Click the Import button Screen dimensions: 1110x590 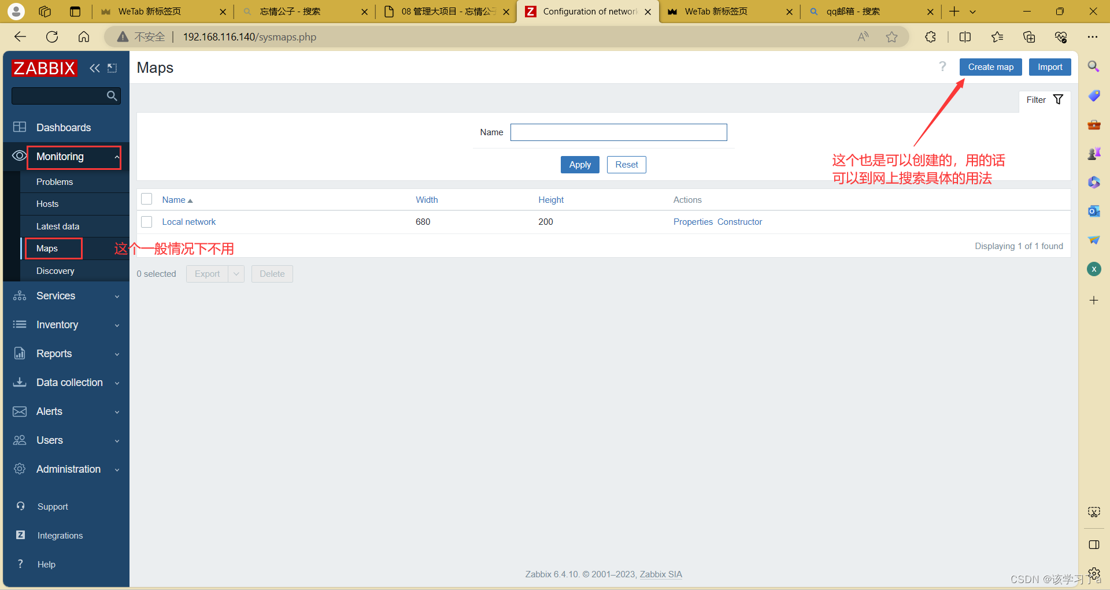(x=1050, y=67)
